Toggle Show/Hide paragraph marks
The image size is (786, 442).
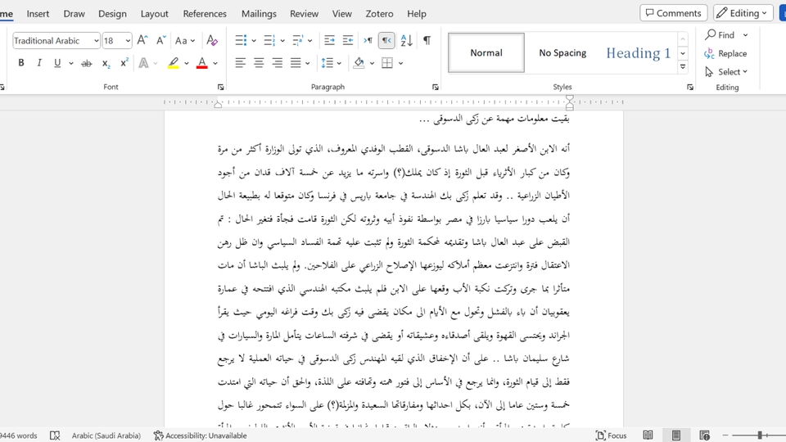pyautogui.click(x=427, y=41)
